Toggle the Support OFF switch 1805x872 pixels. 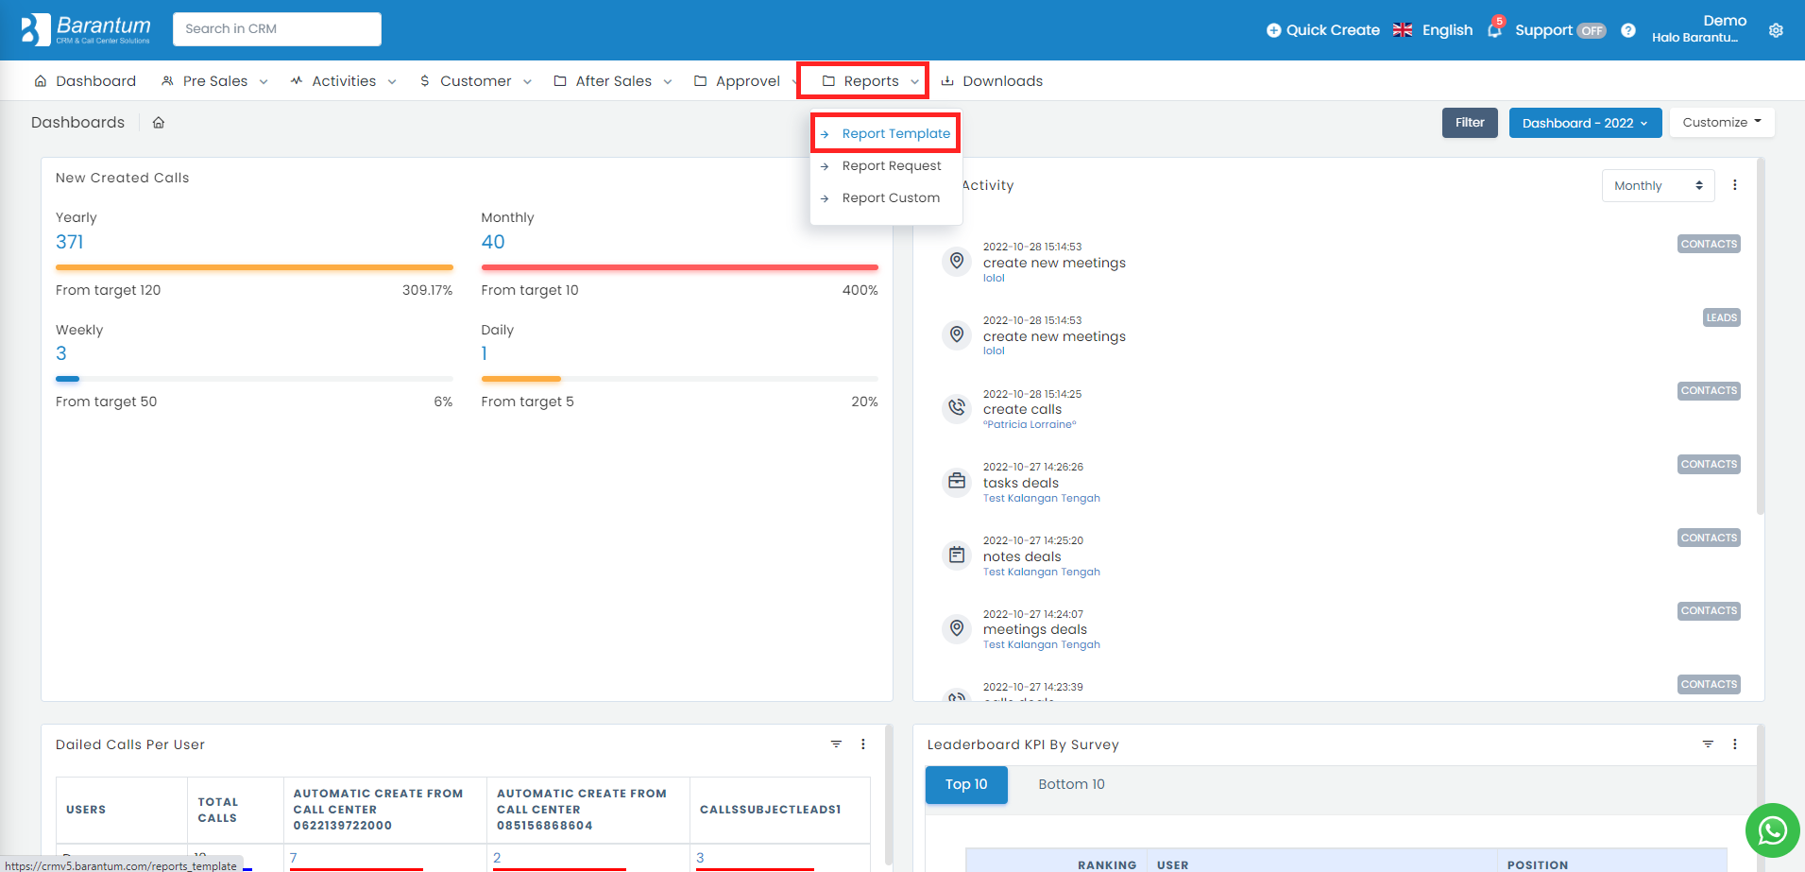[x=1592, y=30]
